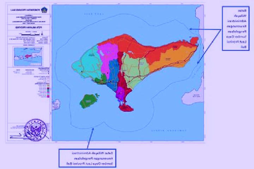Screen dimensions: 254x169
Task: Click the north arrow beside the scale bar
Action: [42, 34]
